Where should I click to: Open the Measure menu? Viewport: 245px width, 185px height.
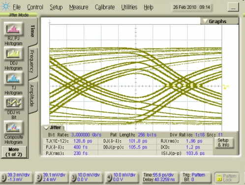[x=79, y=7]
